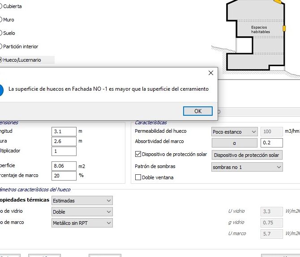
Task: Click the 'Características' section heading
Action: 151,122
